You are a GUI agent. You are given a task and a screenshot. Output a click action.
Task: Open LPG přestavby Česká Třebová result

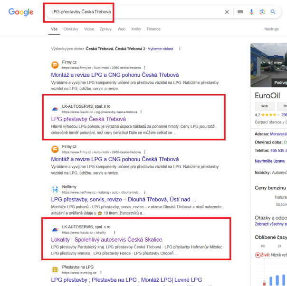(x=88, y=119)
